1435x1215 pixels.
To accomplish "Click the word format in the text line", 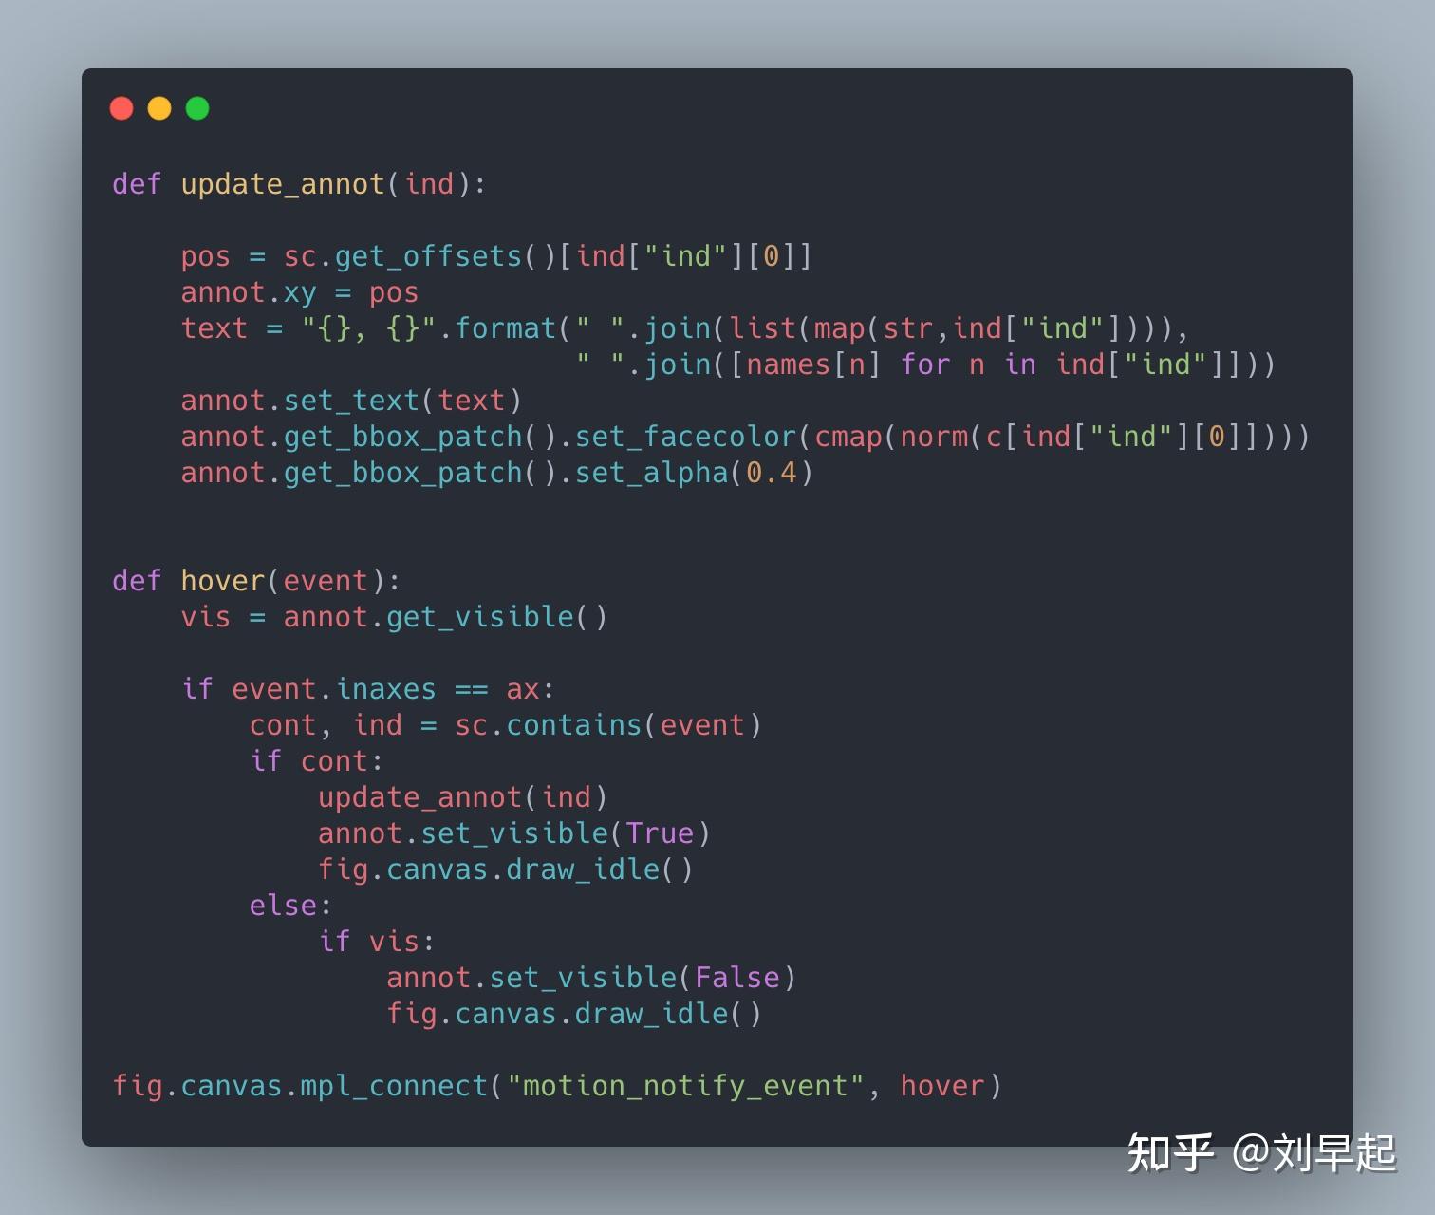I will pos(506,328).
